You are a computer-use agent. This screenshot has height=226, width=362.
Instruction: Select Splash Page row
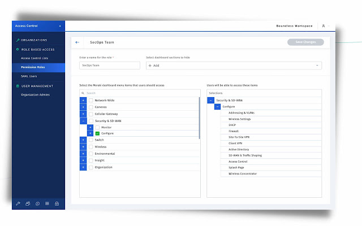pyautogui.click(x=271, y=167)
